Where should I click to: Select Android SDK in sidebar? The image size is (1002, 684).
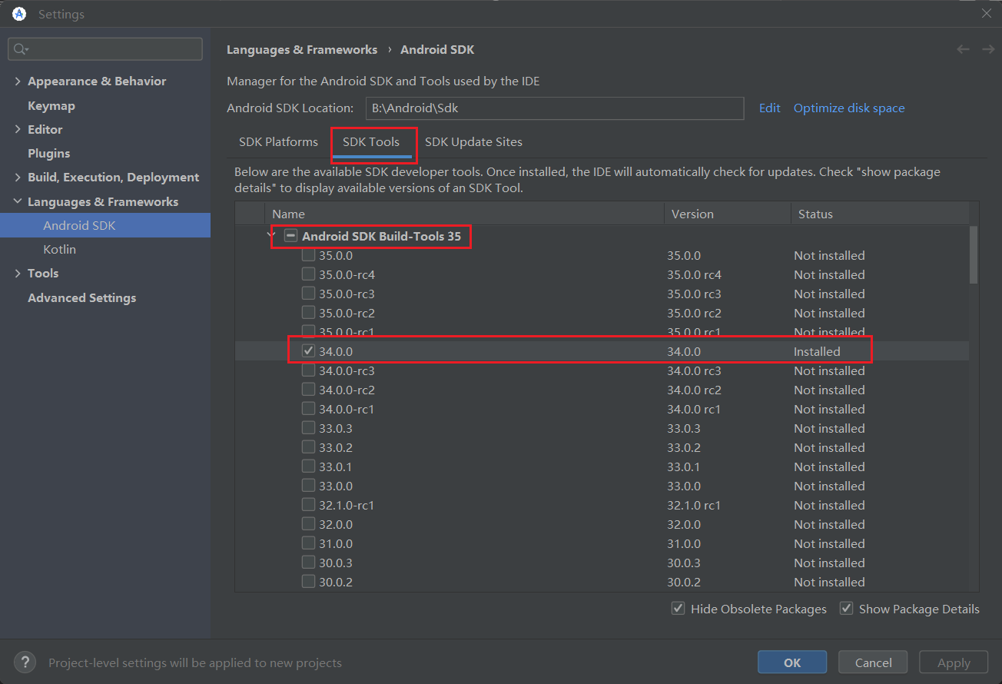pyautogui.click(x=105, y=225)
